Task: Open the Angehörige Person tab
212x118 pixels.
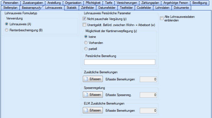Action: click(176, 3)
